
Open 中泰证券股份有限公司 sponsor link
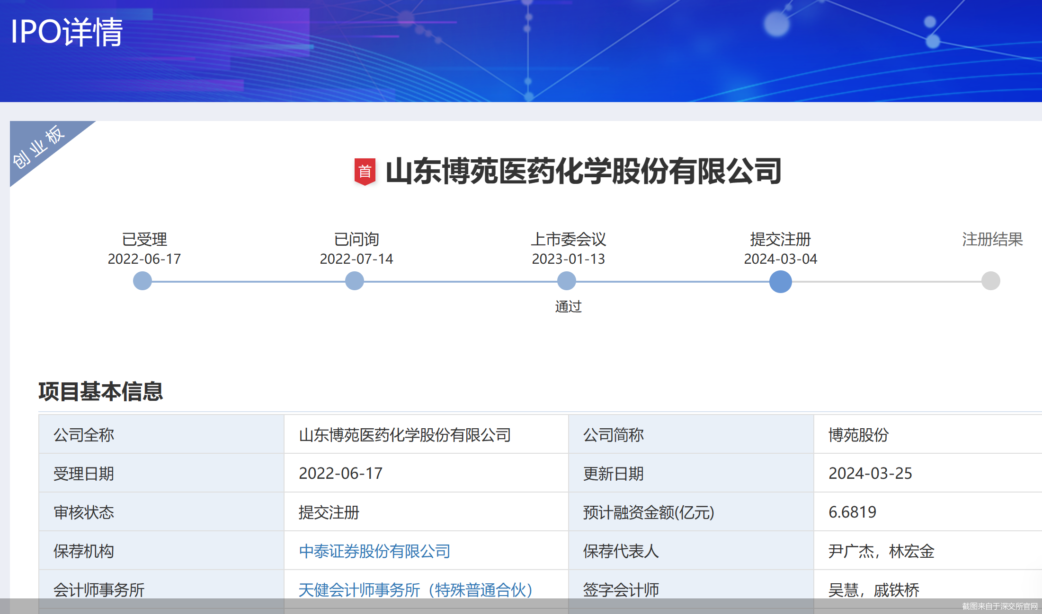(374, 551)
